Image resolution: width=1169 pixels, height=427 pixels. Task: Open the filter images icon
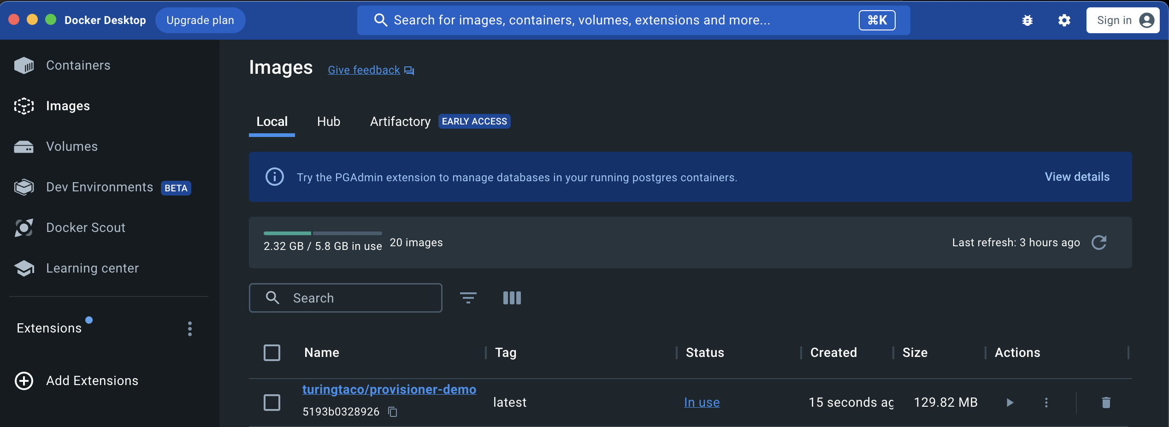468,298
